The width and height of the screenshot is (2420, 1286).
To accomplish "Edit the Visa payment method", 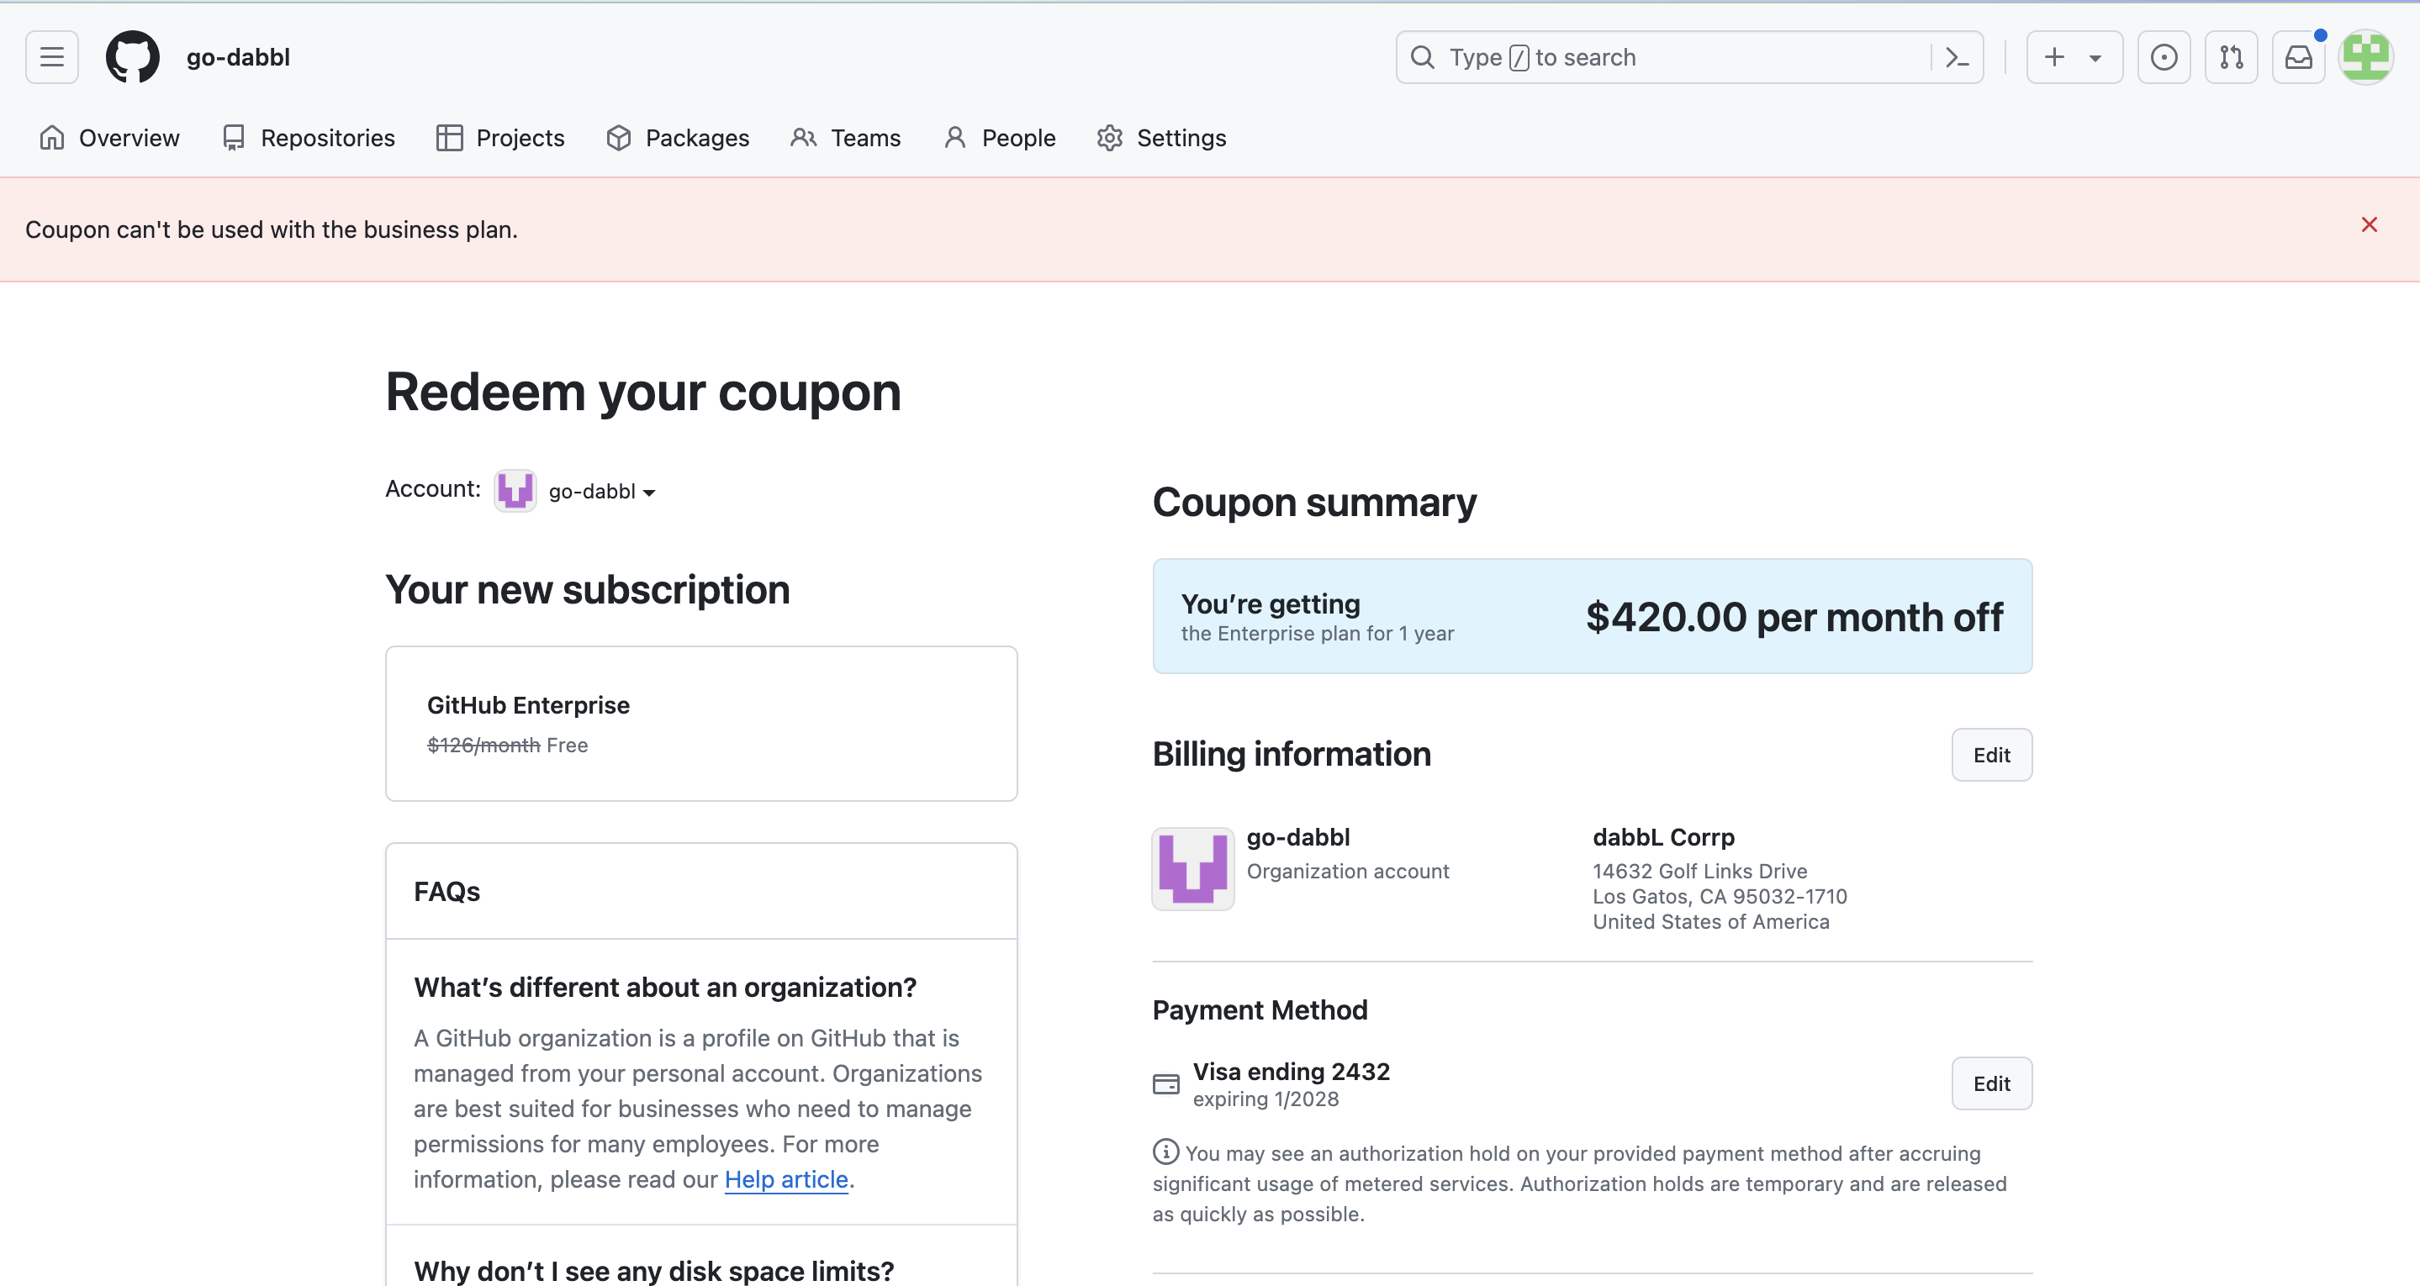I will [1992, 1083].
